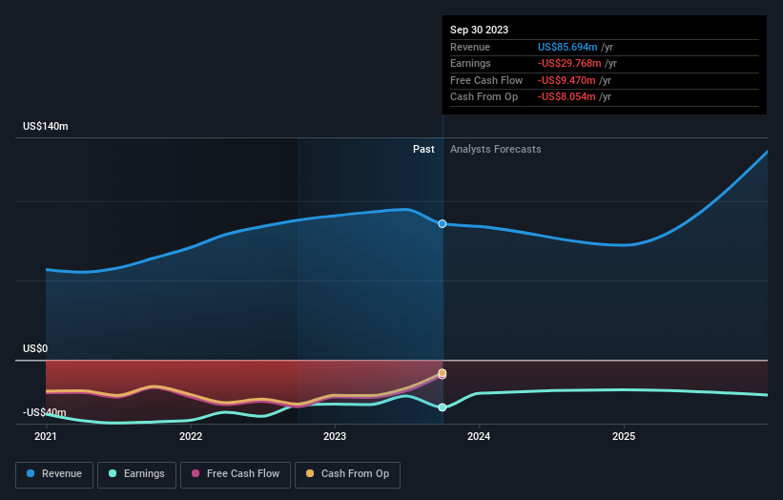Click the US$0 y-axis label
783x500 pixels.
point(35,348)
